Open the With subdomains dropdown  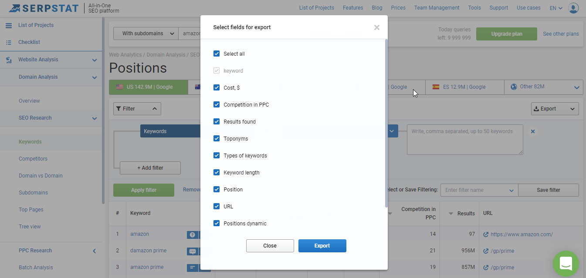point(146,33)
